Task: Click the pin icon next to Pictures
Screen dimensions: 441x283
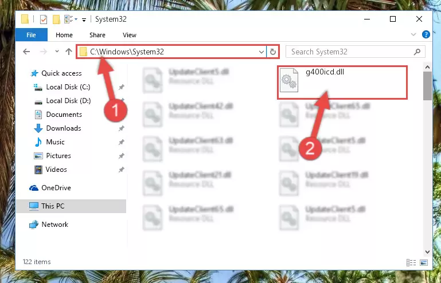Action: tap(121, 156)
